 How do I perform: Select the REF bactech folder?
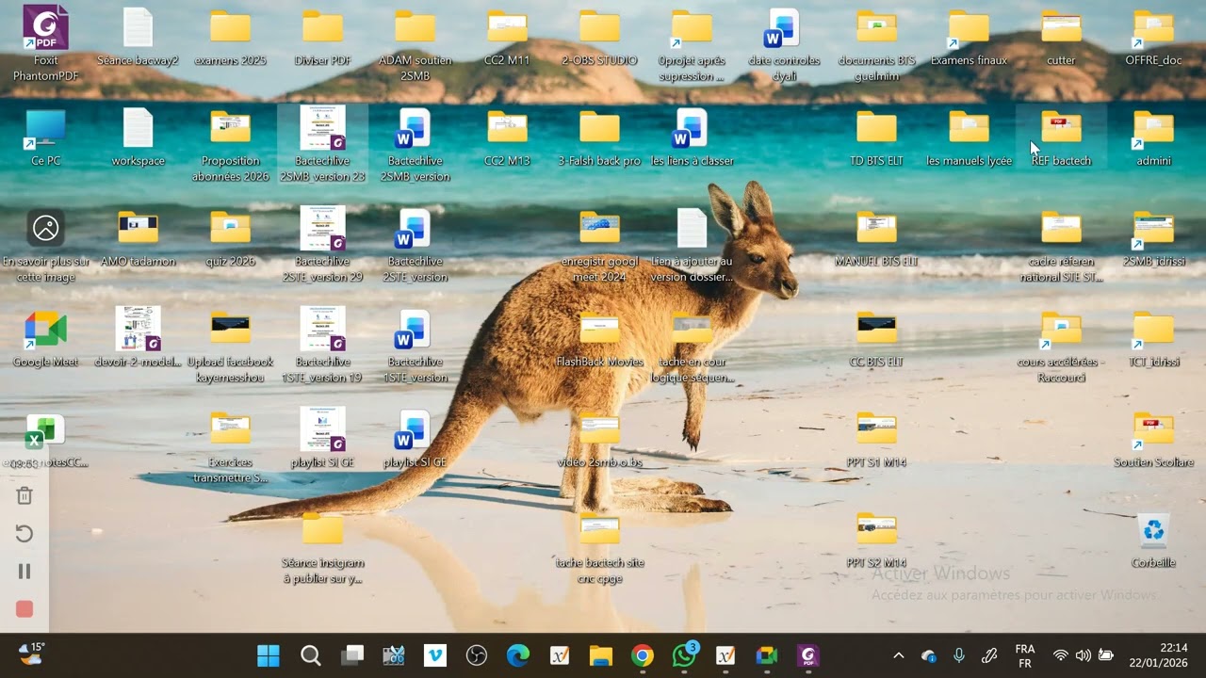tap(1061, 137)
